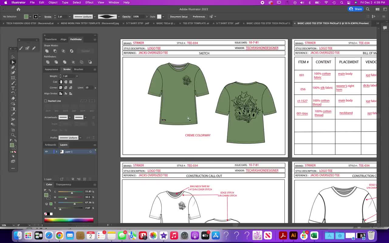The width and height of the screenshot is (389, 243).
Task: Open fill color dropdown in control bar
Action: pyautogui.click(x=30, y=17)
